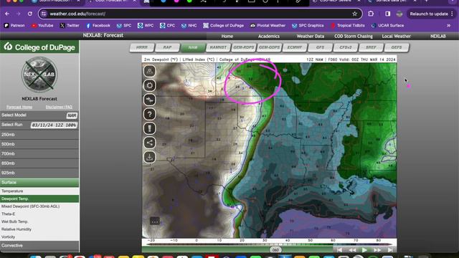Open the Twitter bookmark
This screenshot has width=459, height=258.
point(70,26)
